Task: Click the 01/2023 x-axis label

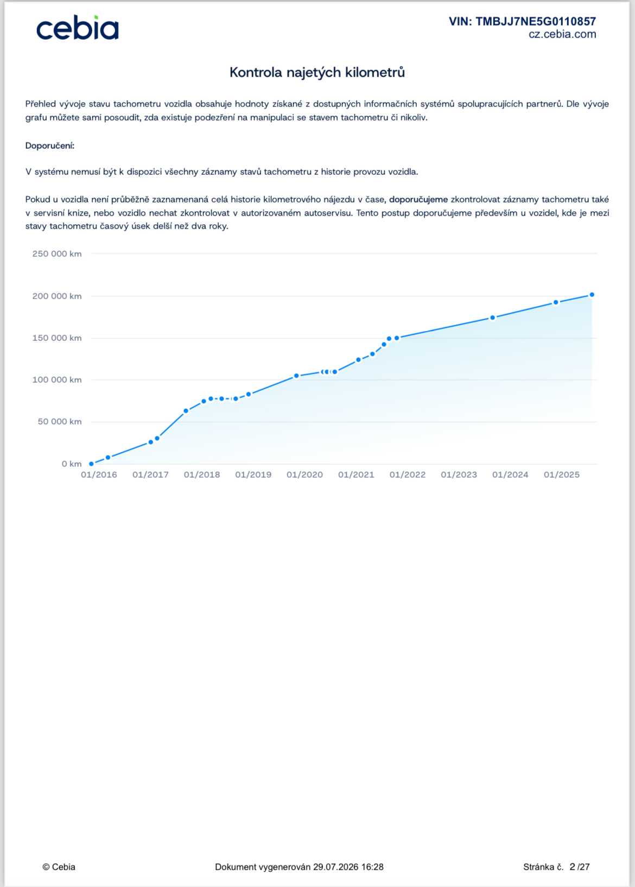Action: 459,474
